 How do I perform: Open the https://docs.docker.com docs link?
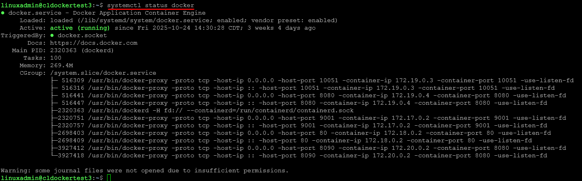(x=94, y=43)
